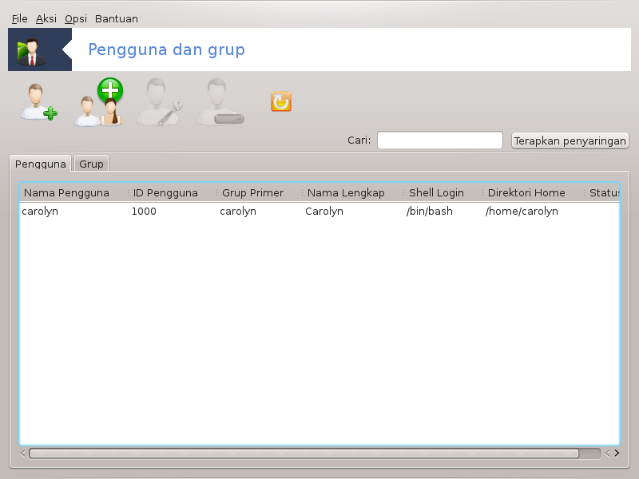The image size is (639, 479).
Task: Click the full name Carolyn cell
Action: [324, 212]
